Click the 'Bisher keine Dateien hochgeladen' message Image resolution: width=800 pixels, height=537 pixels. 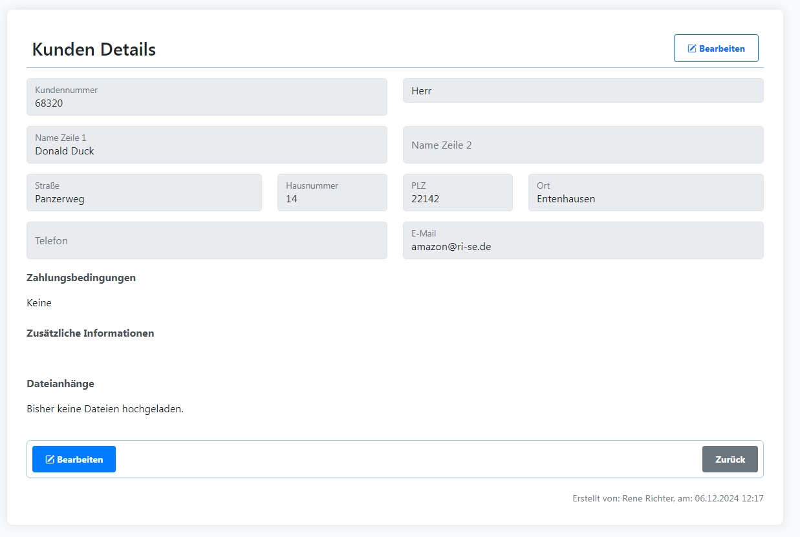tap(105, 409)
